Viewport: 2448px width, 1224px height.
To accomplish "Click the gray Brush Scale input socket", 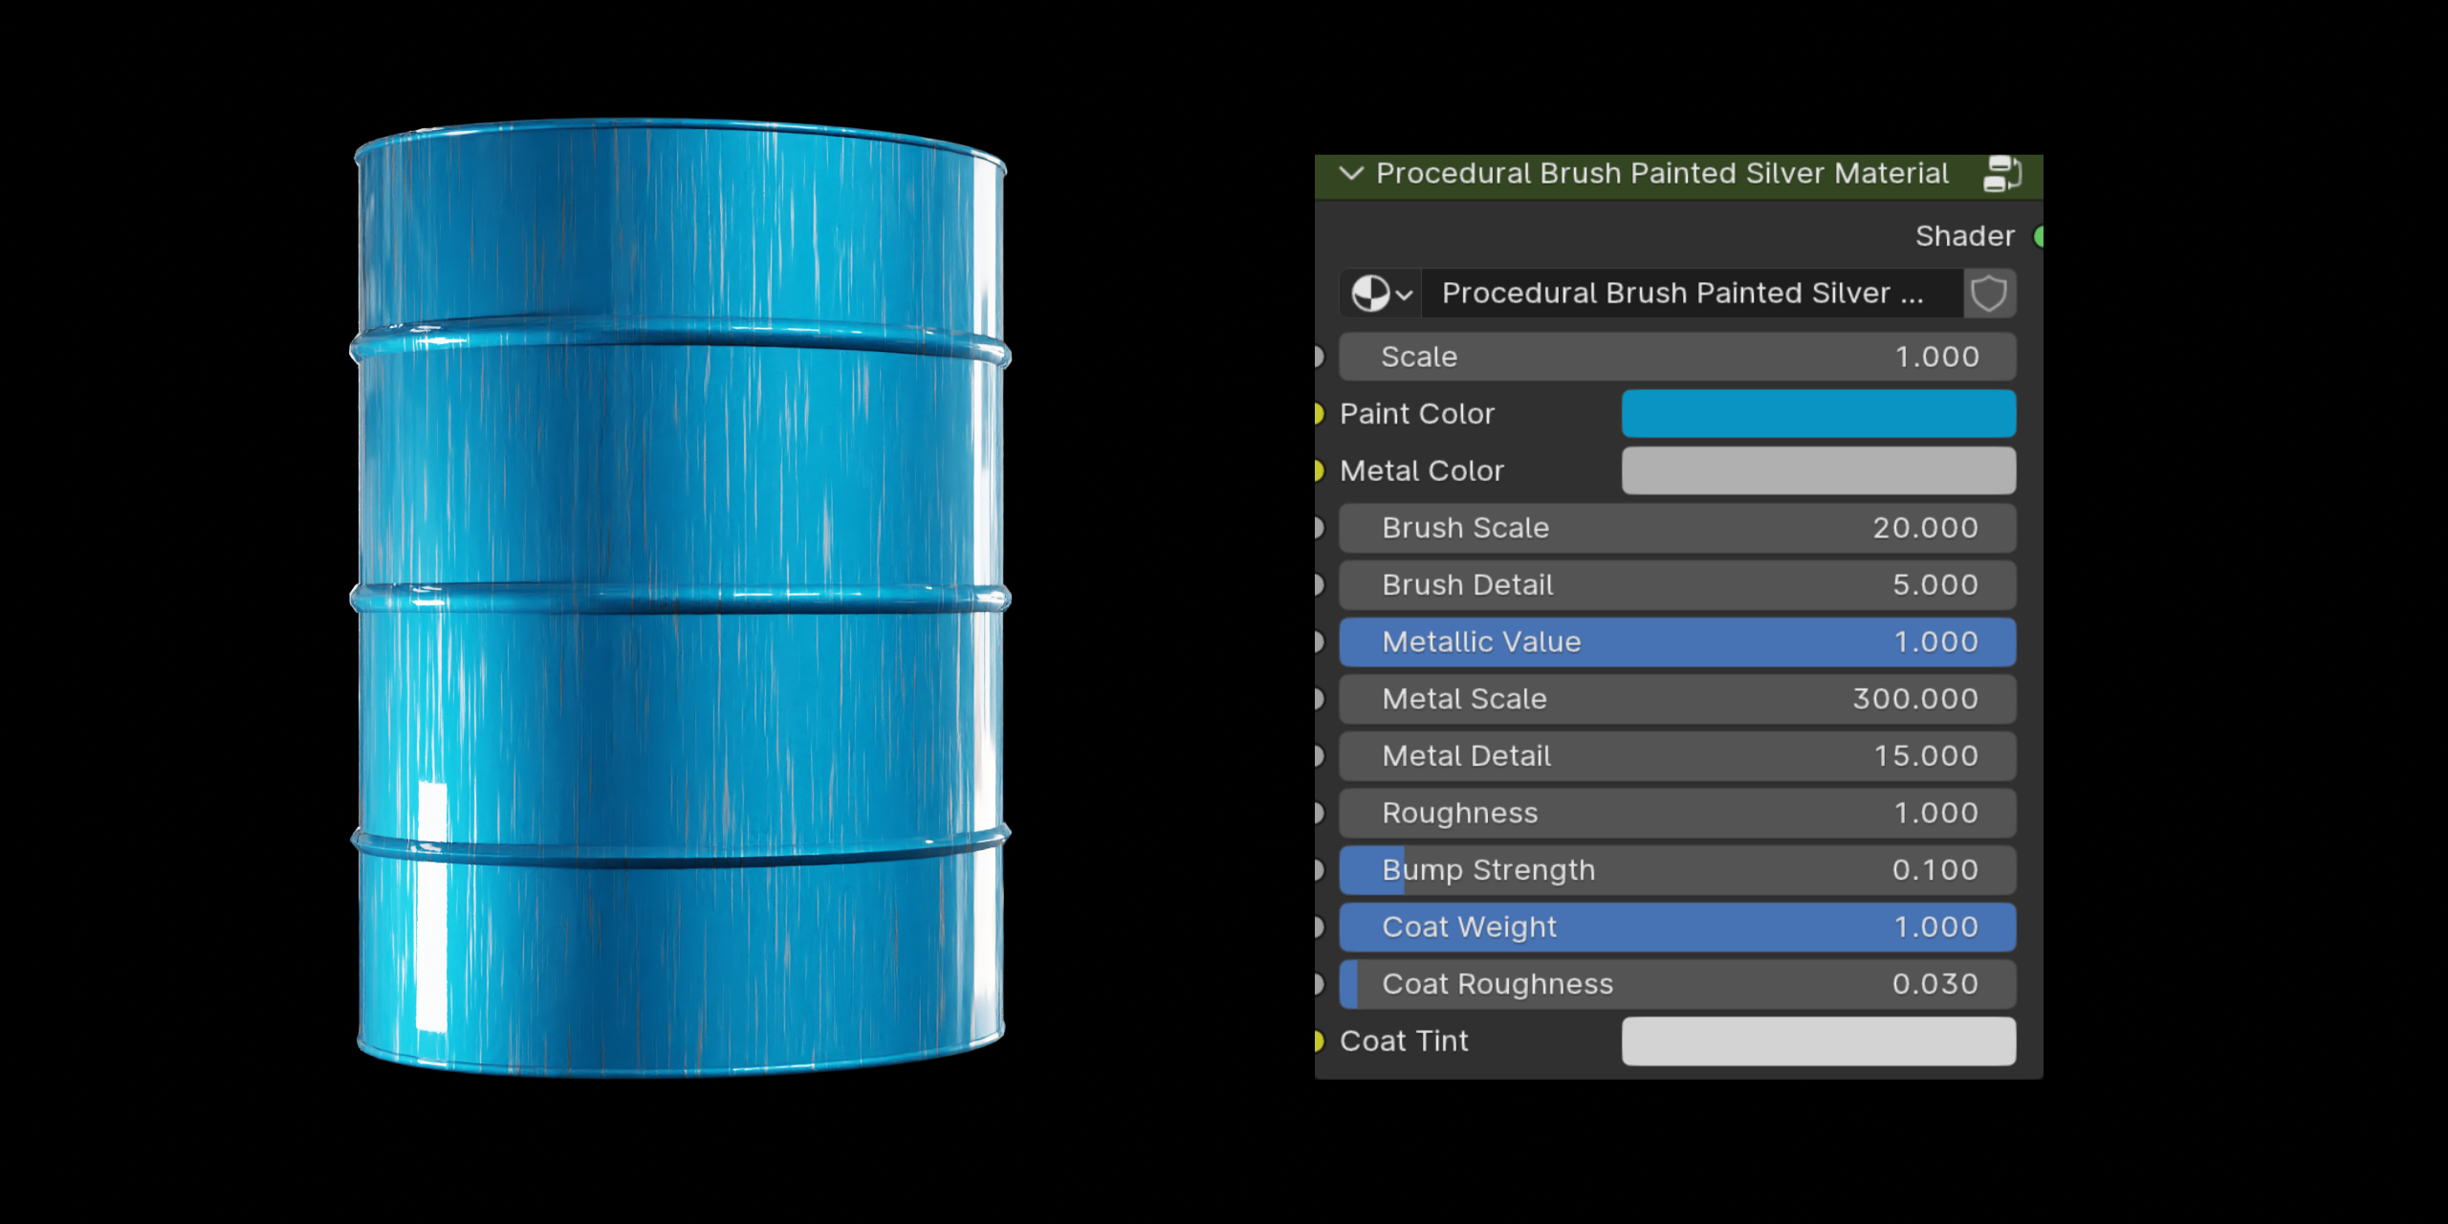I will [1320, 528].
